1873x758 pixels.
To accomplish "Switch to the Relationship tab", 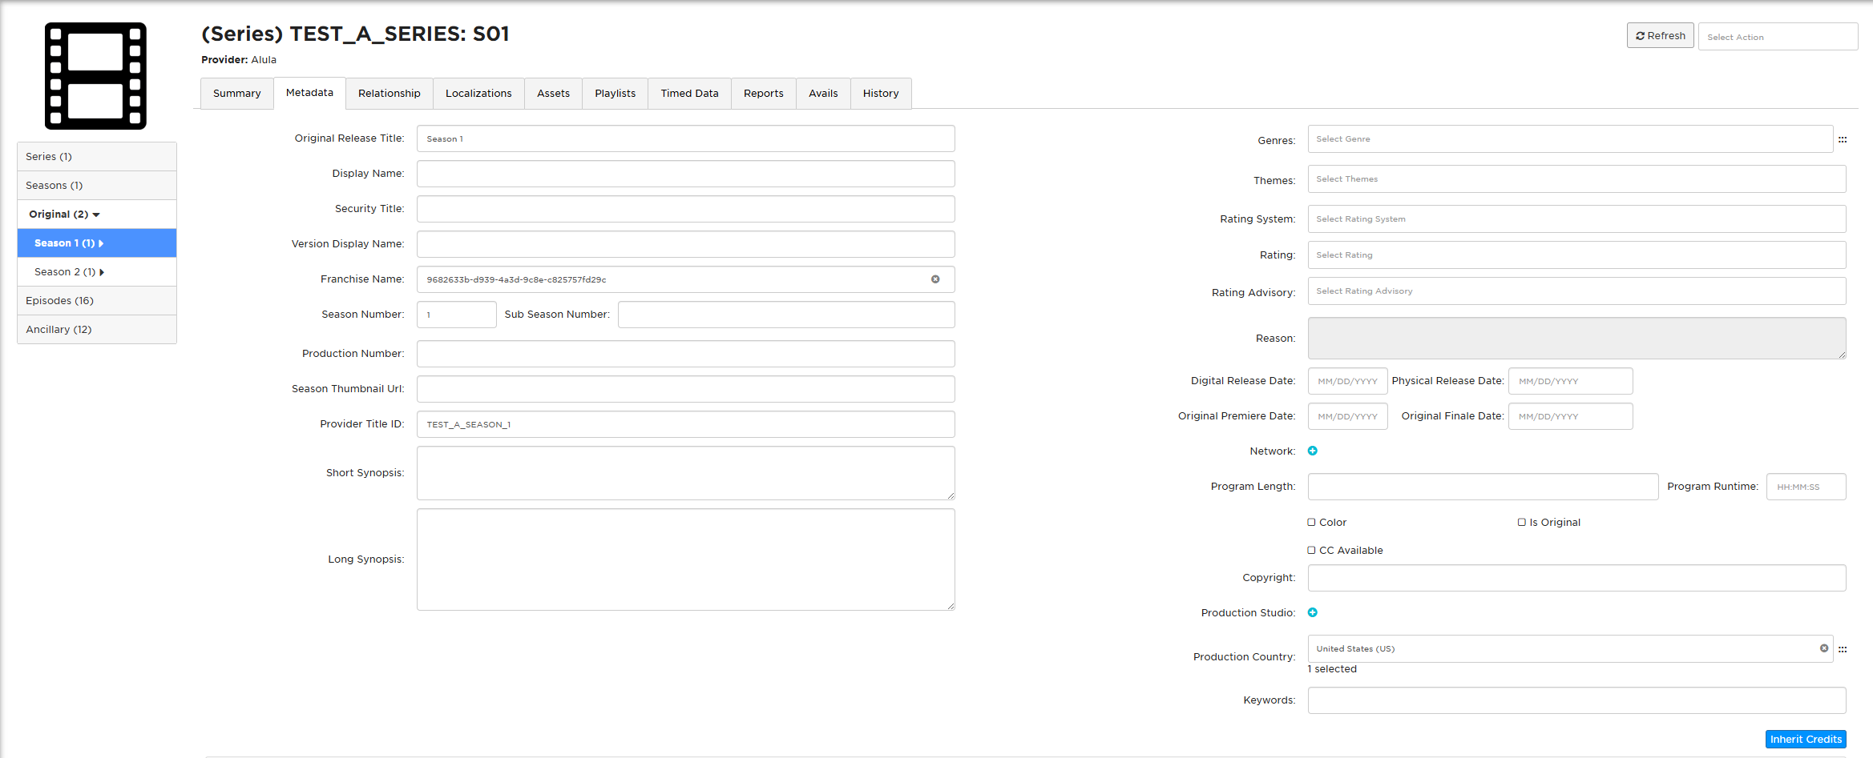I will click(x=390, y=94).
